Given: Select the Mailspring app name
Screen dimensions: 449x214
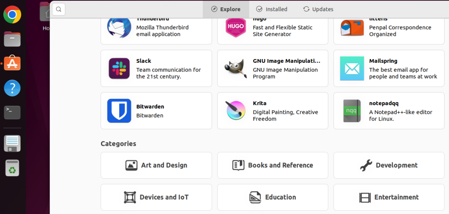Looking at the screenshot, I should pos(383,61).
